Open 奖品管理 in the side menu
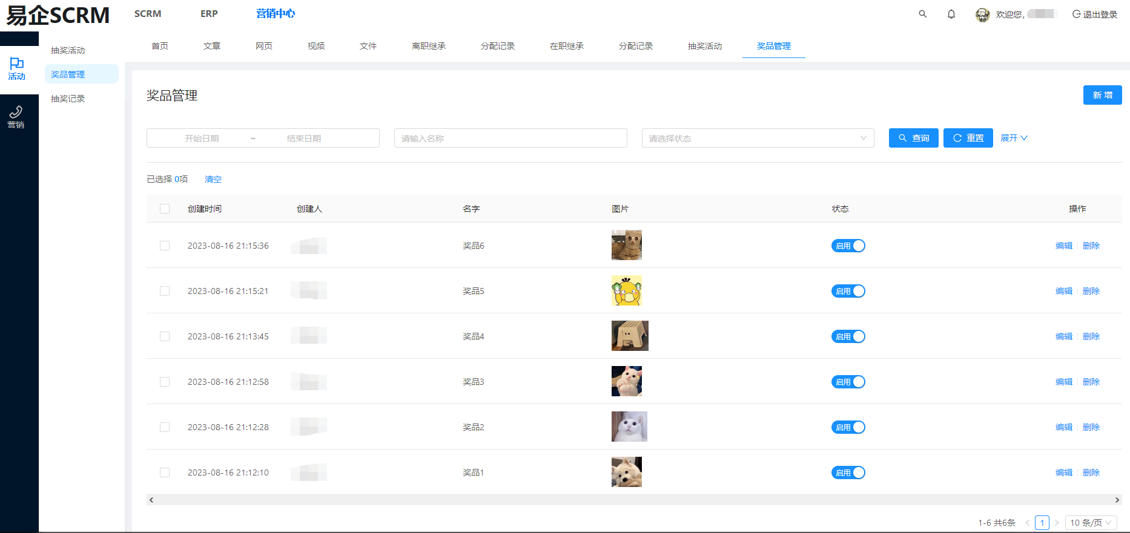 click(82, 74)
